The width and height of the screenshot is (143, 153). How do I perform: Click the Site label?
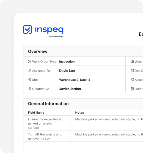[x=35, y=80]
